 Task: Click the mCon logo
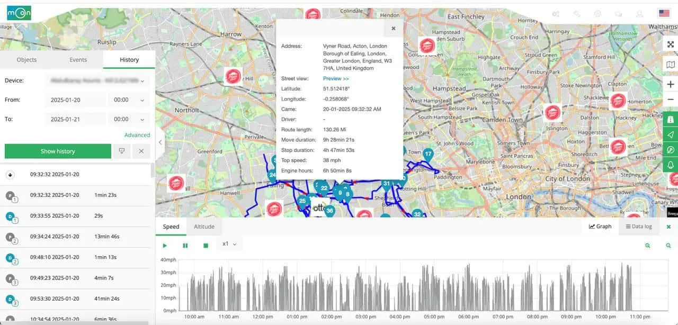click(19, 13)
